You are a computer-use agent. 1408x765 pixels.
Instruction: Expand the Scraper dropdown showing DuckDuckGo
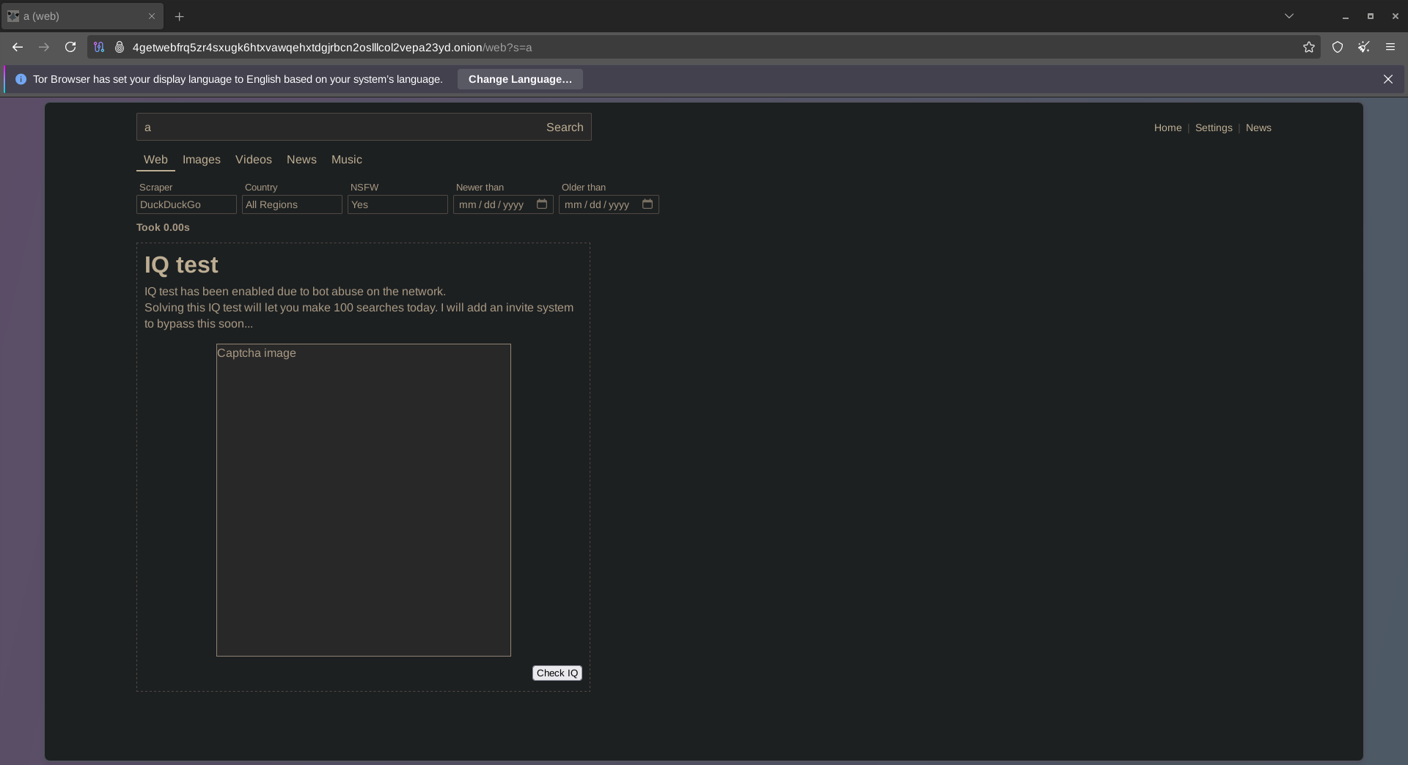coord(186,204)
